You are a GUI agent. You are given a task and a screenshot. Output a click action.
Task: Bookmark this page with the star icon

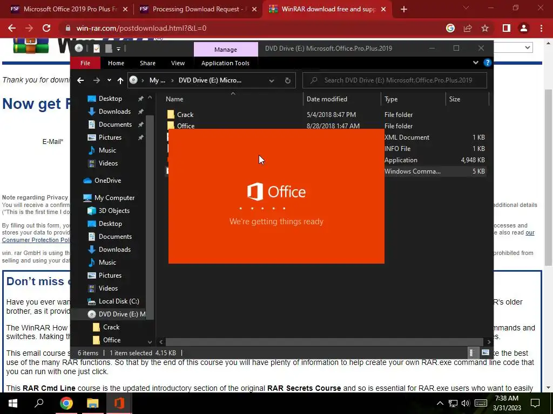click(485, 28)
